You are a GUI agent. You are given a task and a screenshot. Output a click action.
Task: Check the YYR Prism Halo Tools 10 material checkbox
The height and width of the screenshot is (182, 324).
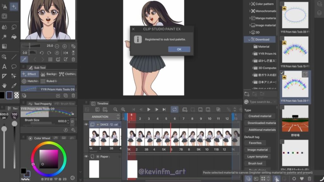pos(282,38)
